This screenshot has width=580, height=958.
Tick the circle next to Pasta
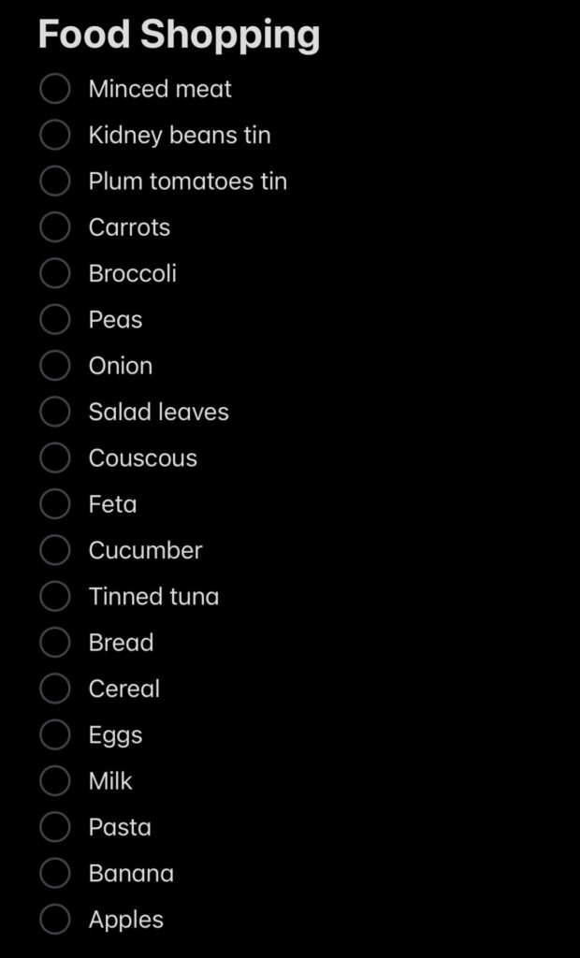55,827
